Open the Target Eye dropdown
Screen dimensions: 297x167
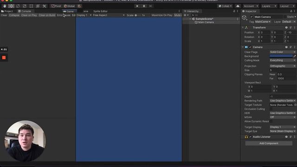pyautogui.click(x=283, y=131)
